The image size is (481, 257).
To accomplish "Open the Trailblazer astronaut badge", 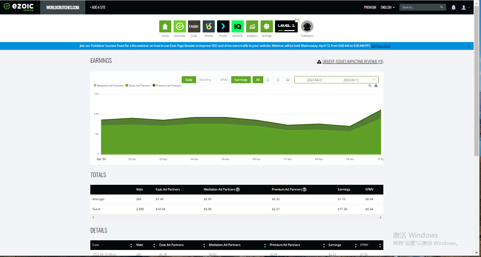I will tap(307, 26).
